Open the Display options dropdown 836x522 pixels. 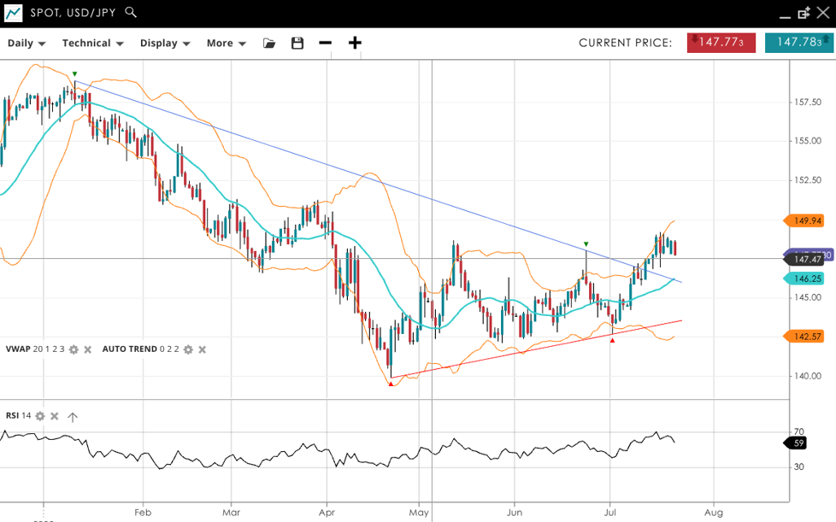(164, 44)
